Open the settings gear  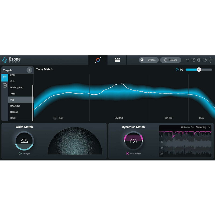(x=199, y=60)
